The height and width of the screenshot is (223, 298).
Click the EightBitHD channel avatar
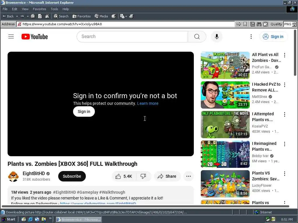pos(13,176)
